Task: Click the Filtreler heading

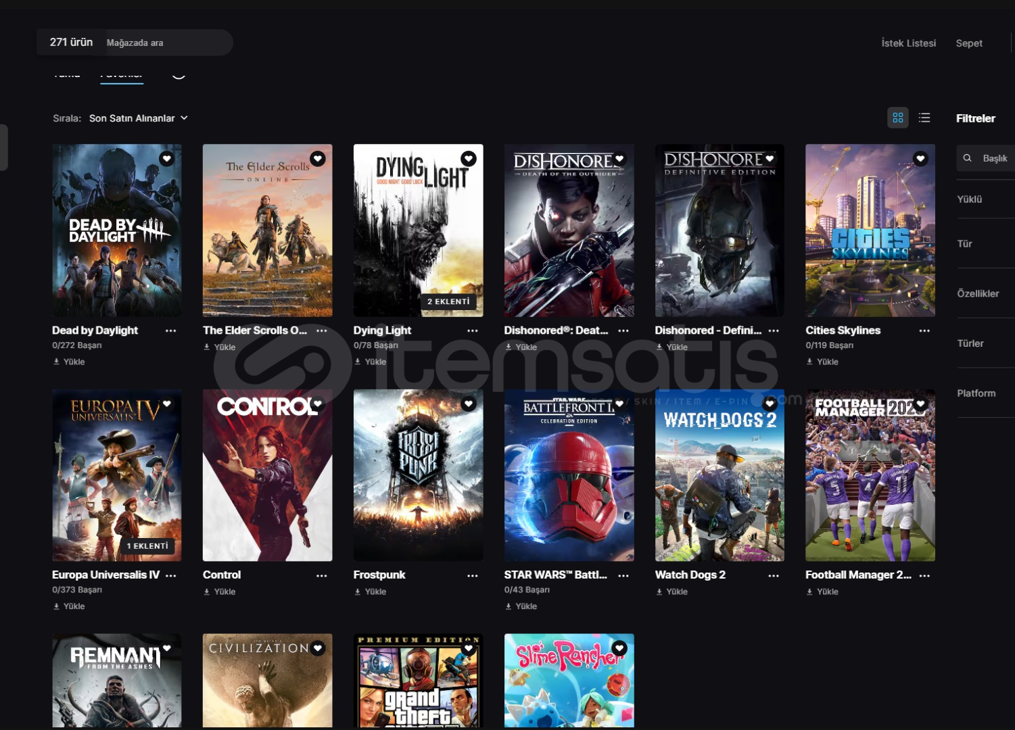Action: [975, 118]
